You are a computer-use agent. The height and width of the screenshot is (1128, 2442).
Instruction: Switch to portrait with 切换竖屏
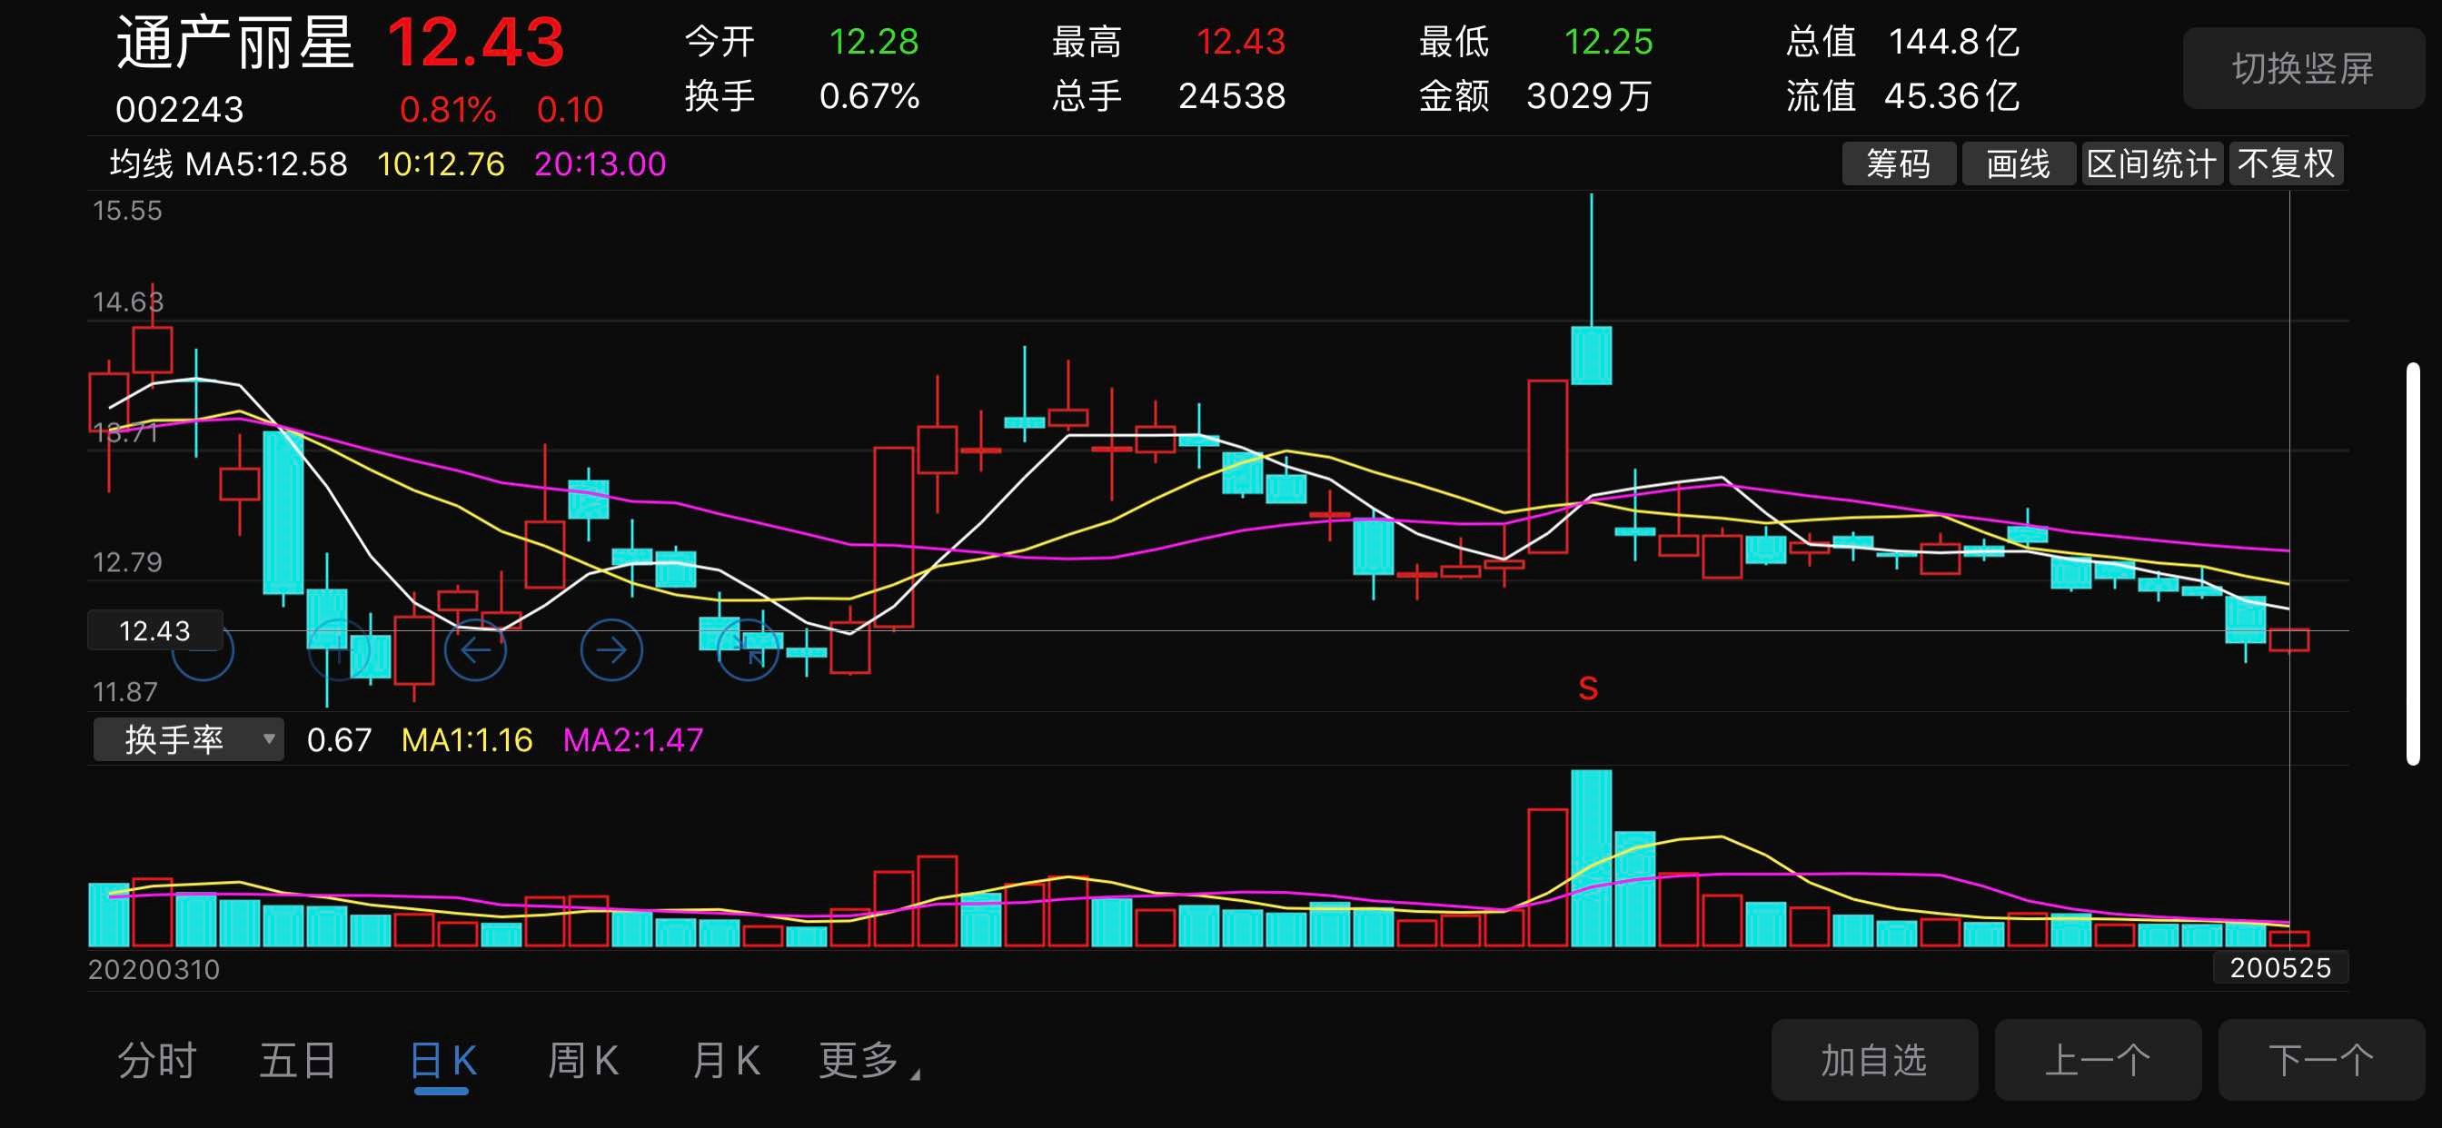[x=2303, y=68]
